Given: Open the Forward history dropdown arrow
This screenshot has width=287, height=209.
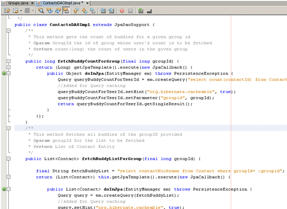Looking at the screenshot, I should click(33, 11).
